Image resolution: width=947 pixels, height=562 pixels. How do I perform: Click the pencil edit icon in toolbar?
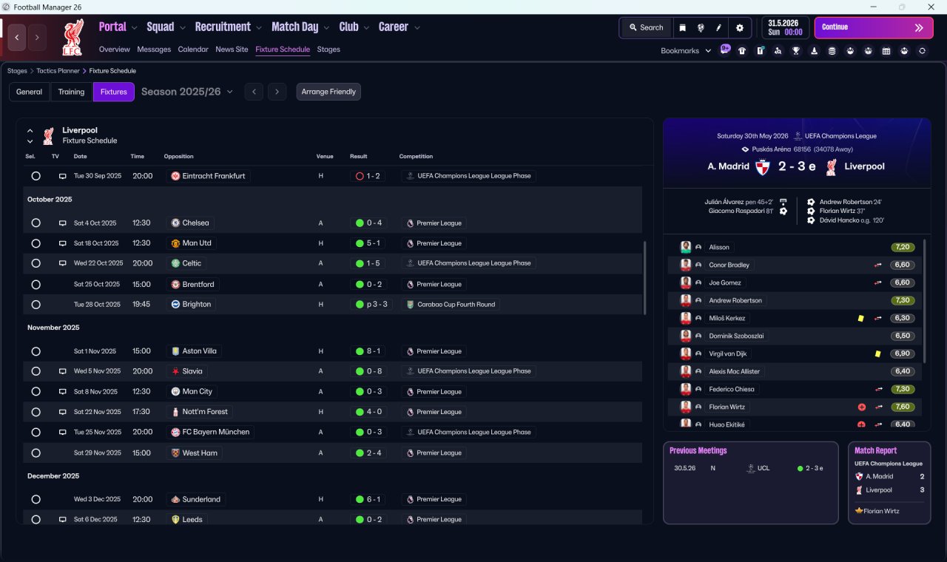[x=718, y=27]
